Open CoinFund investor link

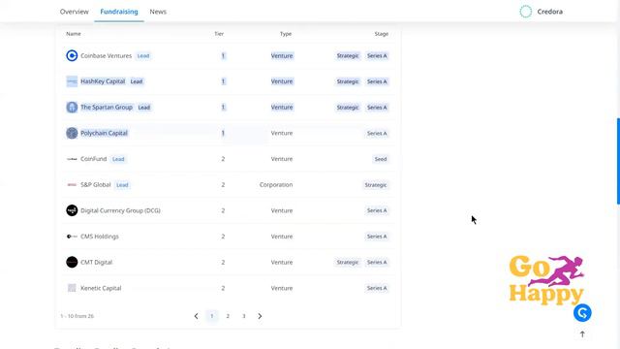point(94,159)
